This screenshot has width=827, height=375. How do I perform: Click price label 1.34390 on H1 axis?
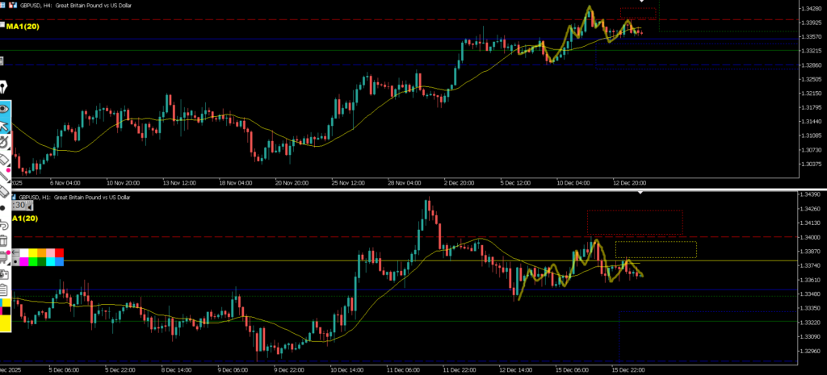809,194
